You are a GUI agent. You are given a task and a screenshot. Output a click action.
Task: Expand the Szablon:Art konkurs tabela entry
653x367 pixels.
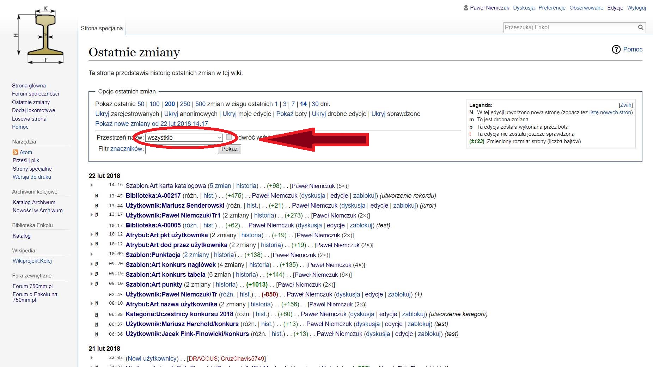[92, 274]
